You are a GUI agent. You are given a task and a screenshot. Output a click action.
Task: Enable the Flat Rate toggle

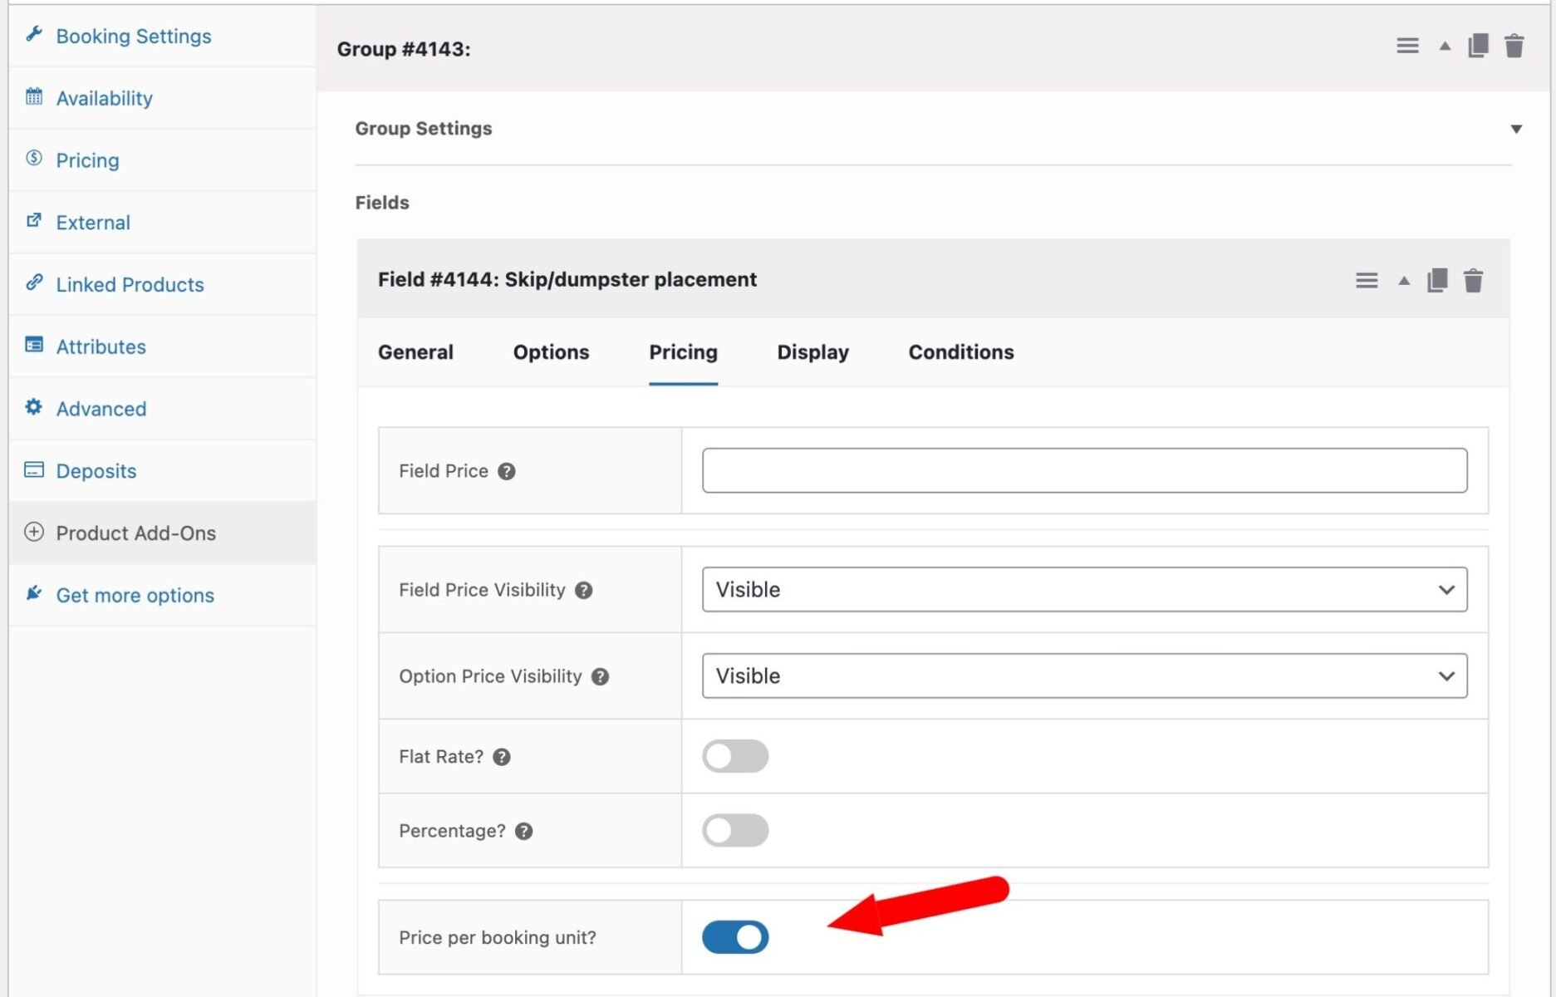(735, 756)
